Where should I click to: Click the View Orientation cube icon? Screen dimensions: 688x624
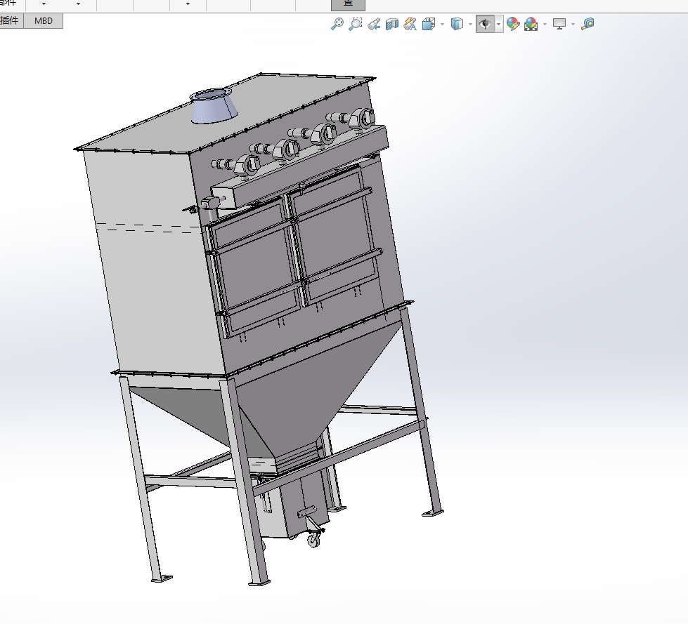point(428,24)
